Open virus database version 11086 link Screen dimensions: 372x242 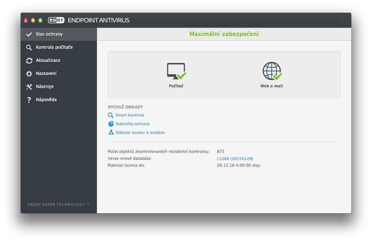(x=235, y=159)
